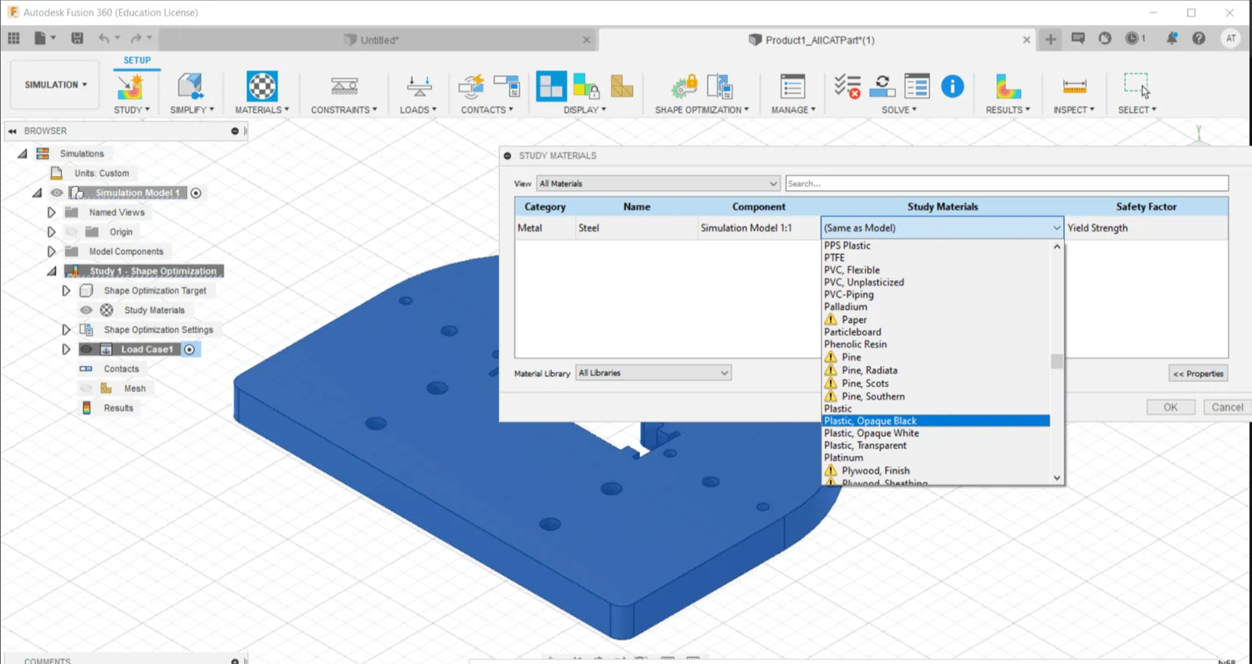Open the SOLVE menu label
The width and height of the screenshot is (1252, 664).
[x=899, y=110]
